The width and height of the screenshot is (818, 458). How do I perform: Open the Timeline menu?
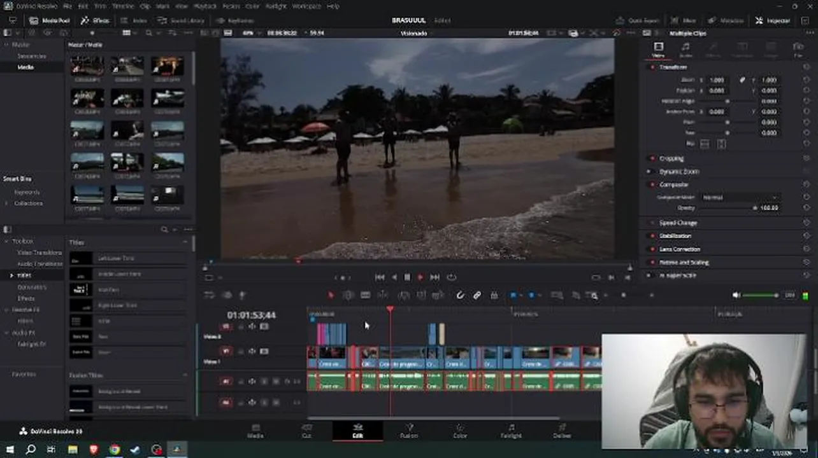pos(123,6)
